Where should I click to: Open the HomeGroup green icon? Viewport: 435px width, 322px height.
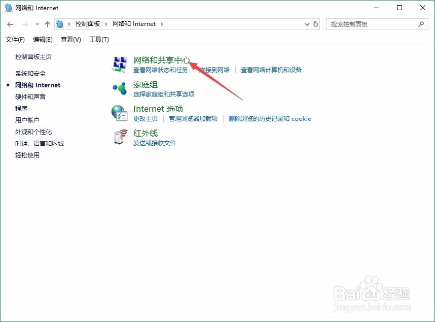pos(119,88)
